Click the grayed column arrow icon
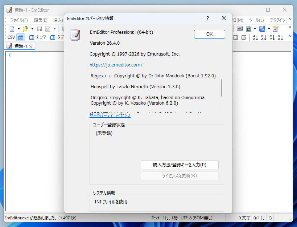The image size is (297, 227). 244,38
